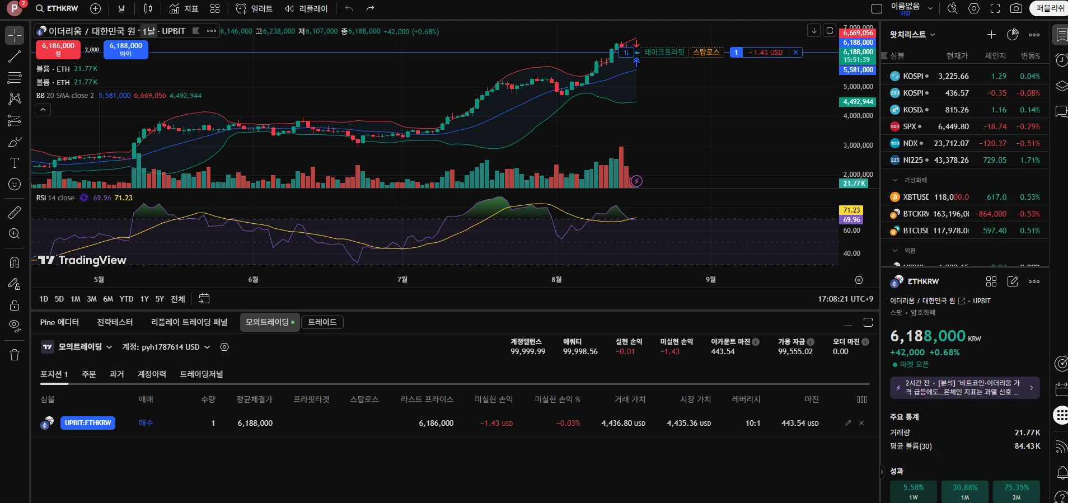The image size is (1068, 503).
Task: Select the text annotation tool
Action: tap(15, 163)
